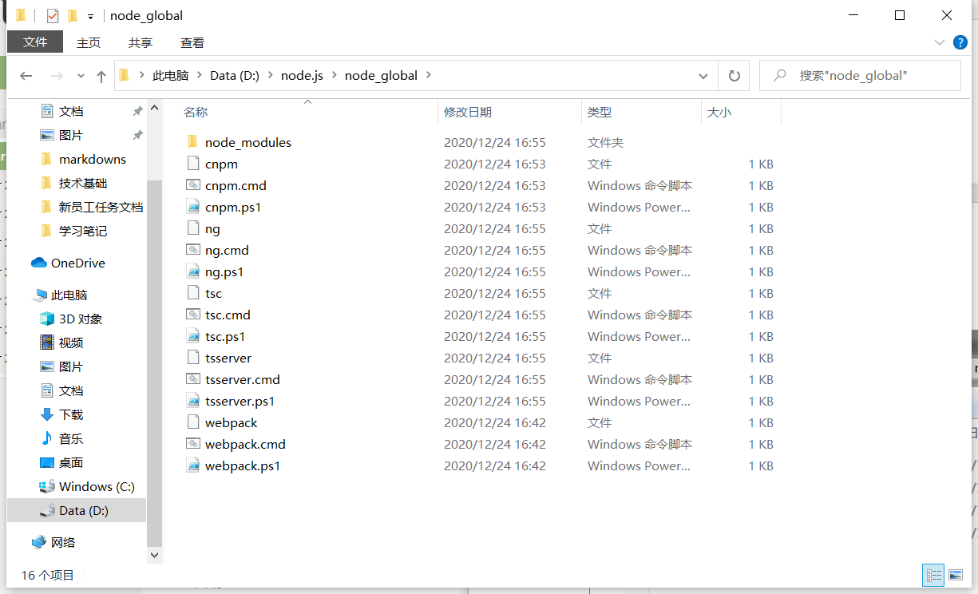Viewport: 978px width, 594px height.
Task: Select the ng file
Action: point(212,228)
